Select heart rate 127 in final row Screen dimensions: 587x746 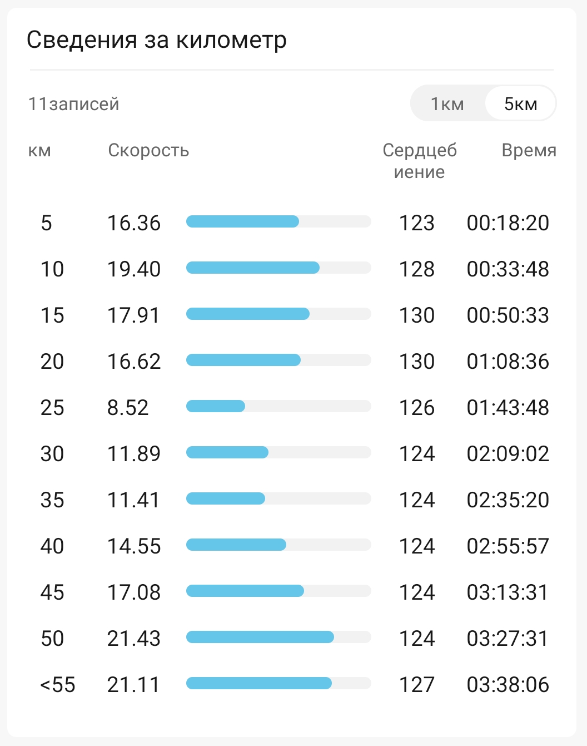[417, 685]
